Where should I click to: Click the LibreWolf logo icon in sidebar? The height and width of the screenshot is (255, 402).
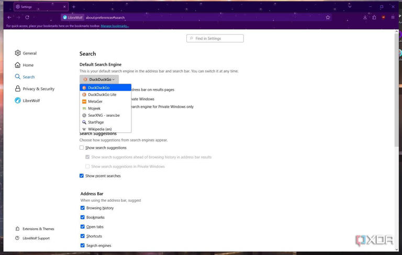[x=17, y=101]
